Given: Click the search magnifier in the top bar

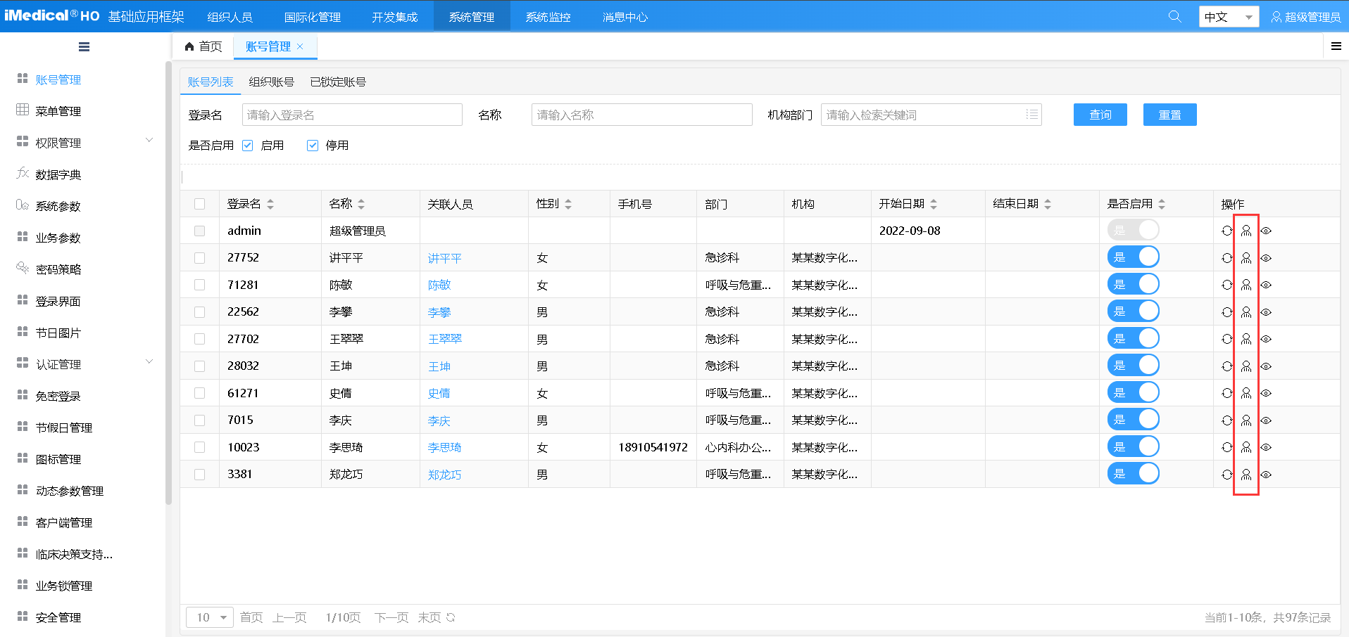Looking at the screenshot, I should 1174,15.
